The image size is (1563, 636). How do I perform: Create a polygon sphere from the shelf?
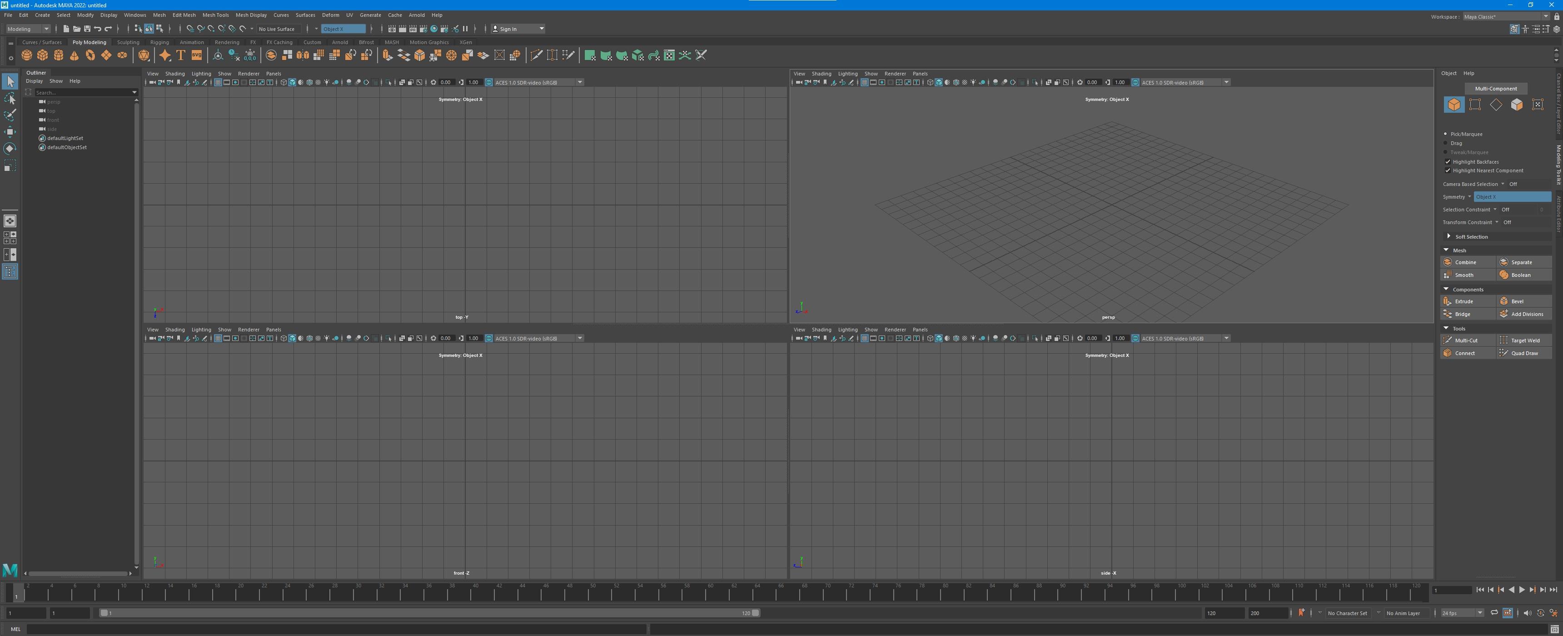(x=26, y=55)
